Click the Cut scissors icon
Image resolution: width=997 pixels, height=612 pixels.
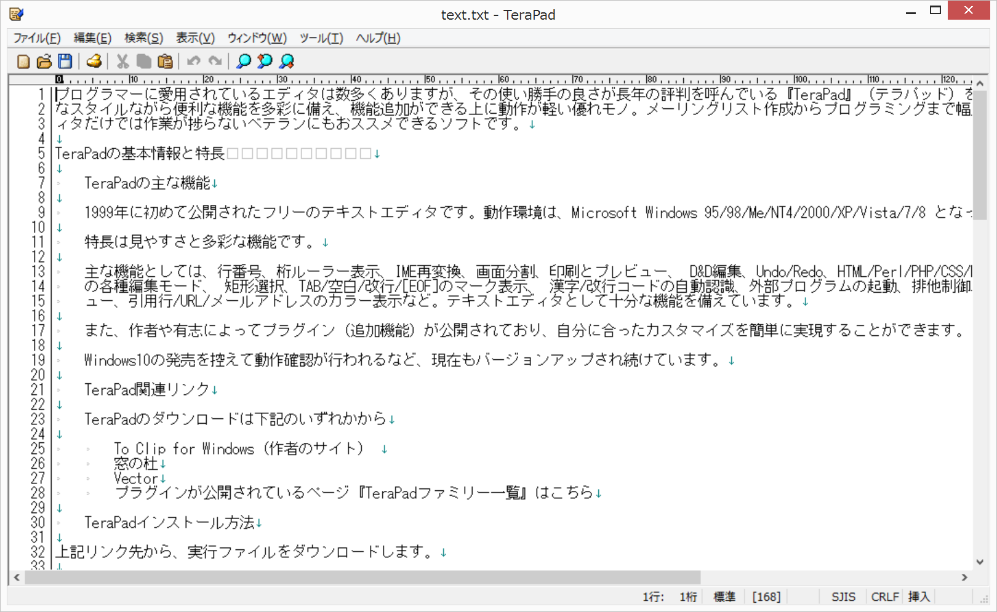122,61
